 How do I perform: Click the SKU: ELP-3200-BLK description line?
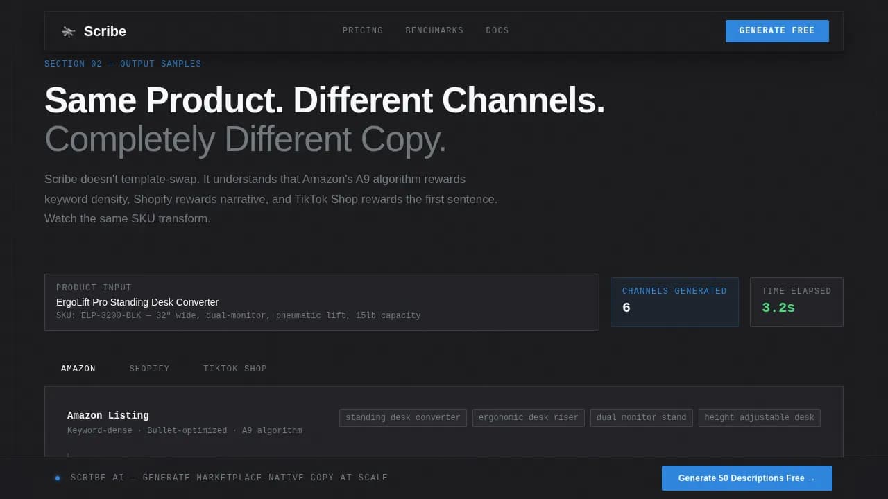pos(239,315)
